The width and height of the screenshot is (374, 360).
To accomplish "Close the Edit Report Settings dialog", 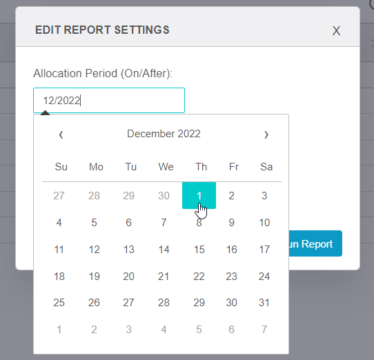I will [x=336, y=31].
